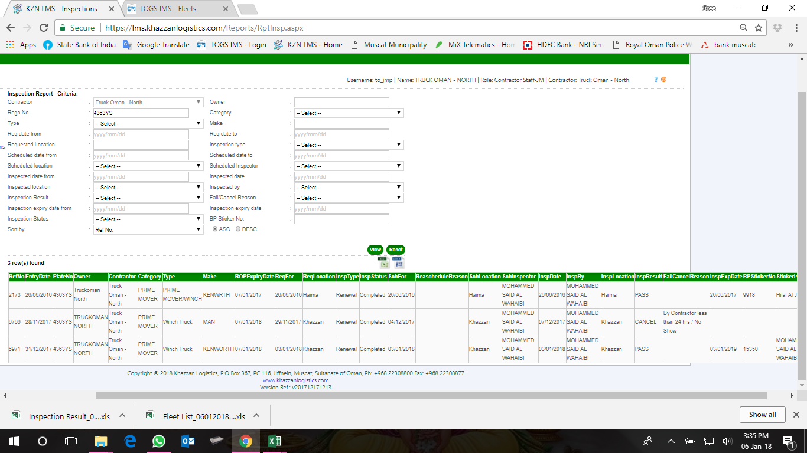Open the Category dropdown
The height and width of the screenshot is (453, 807).
coord(349,113)
